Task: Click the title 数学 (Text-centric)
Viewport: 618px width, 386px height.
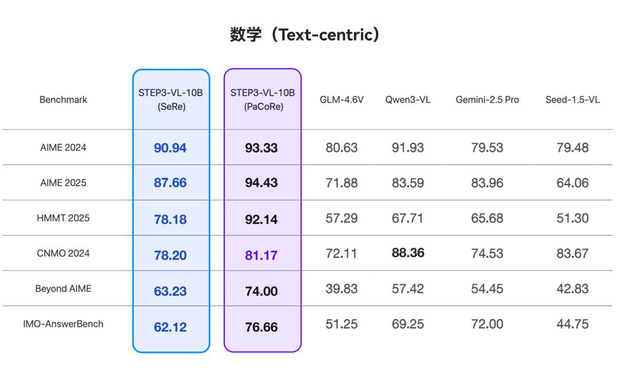Action: coord(304,35)
